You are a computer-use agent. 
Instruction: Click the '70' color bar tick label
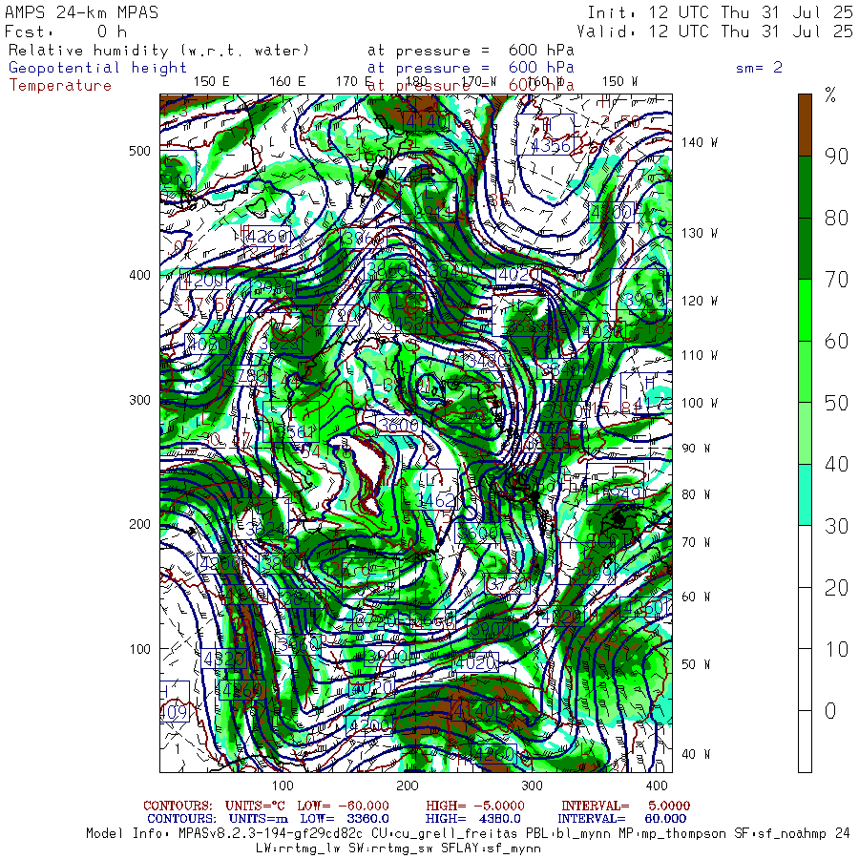(836, 280)
